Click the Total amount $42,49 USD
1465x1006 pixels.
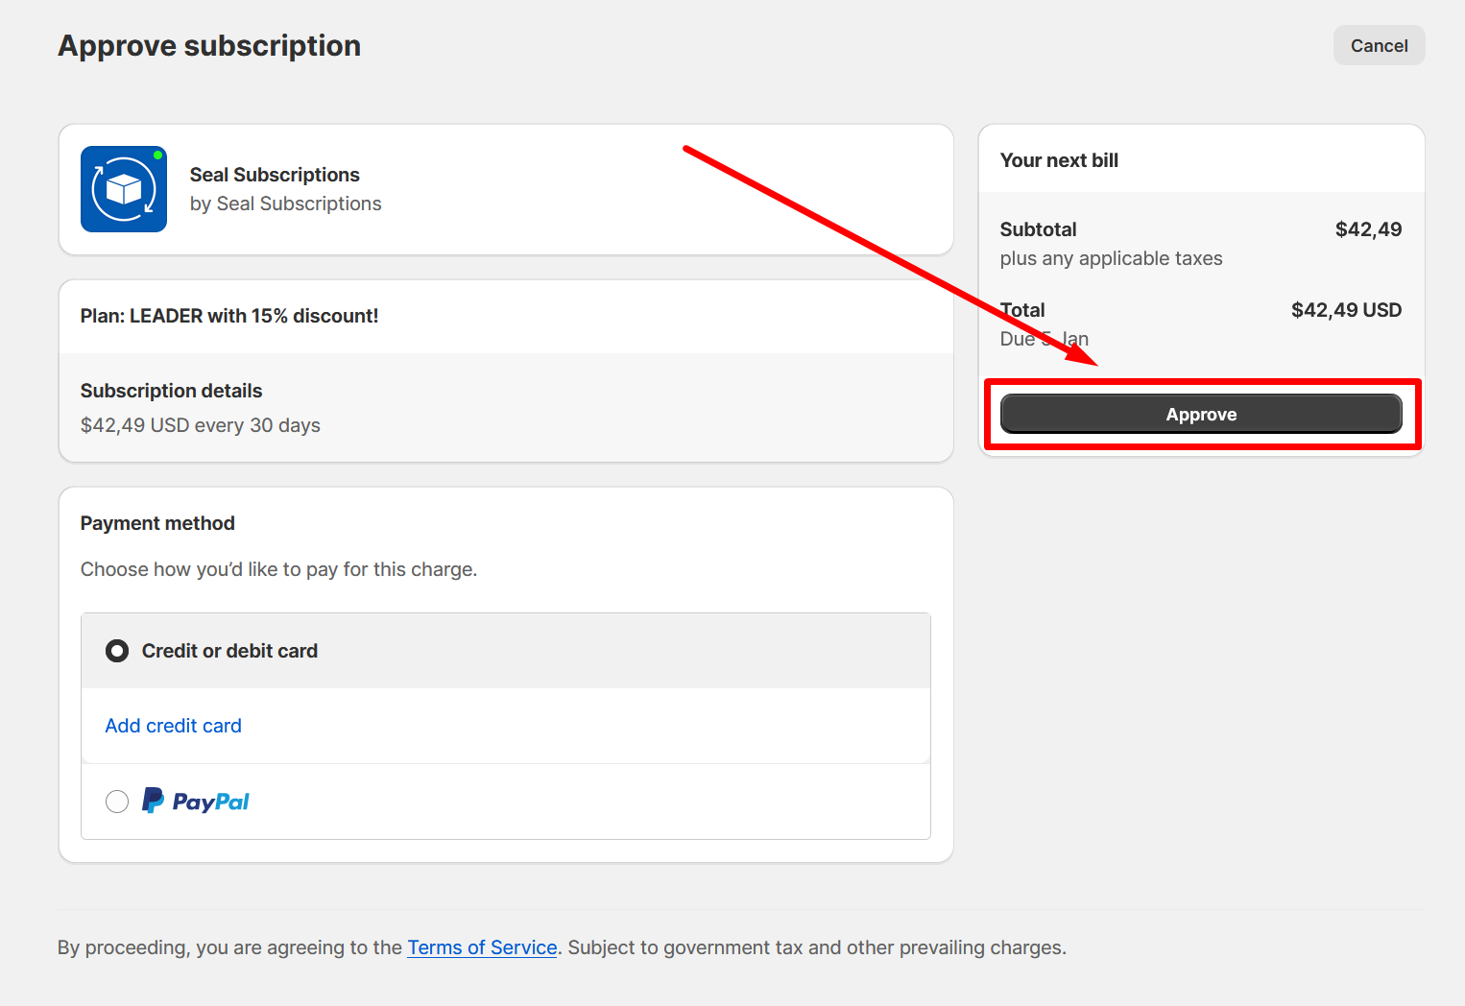(1346, 310)
